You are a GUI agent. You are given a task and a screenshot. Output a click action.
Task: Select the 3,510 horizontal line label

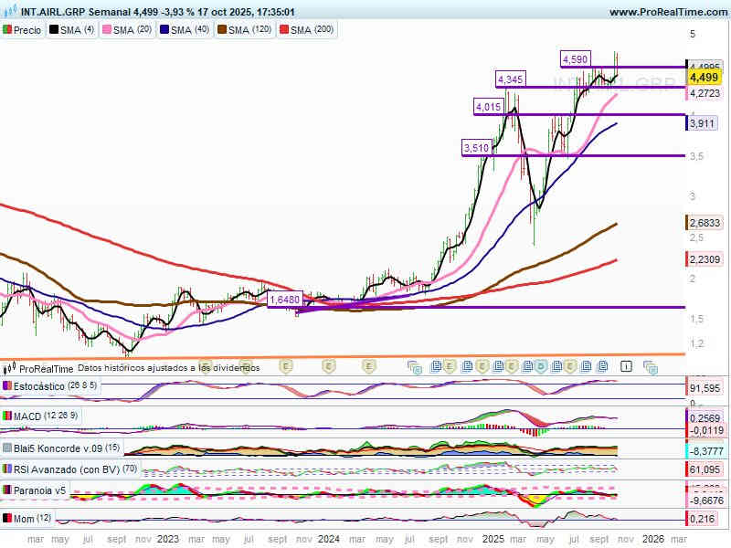click(476, 147)
